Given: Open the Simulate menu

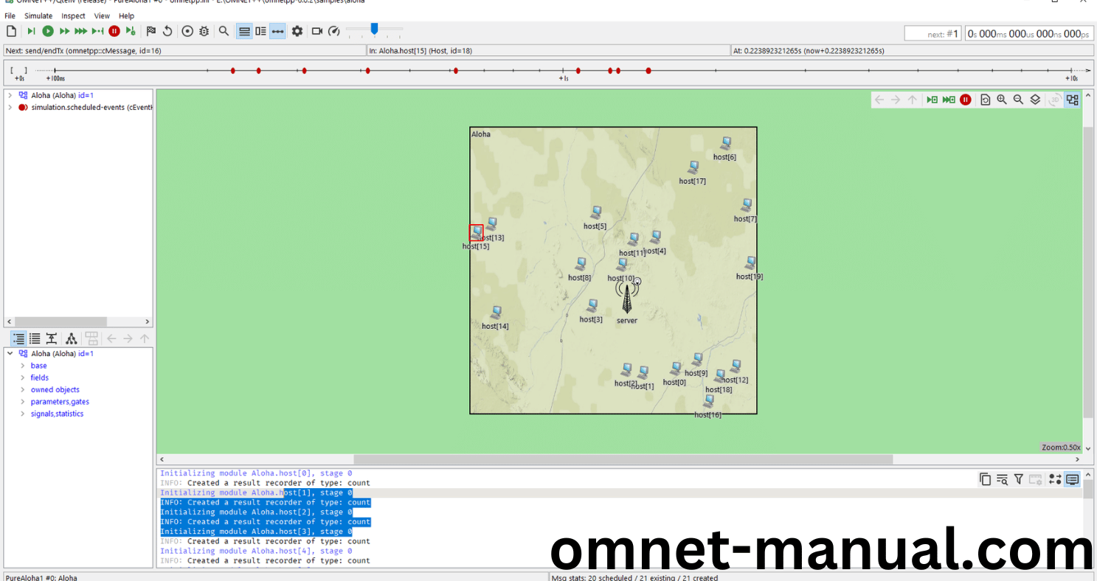Looking at the screenshot, I should tap(38, 15).
